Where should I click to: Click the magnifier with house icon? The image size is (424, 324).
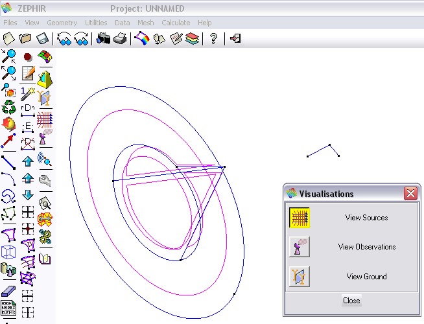click(8, 91)
